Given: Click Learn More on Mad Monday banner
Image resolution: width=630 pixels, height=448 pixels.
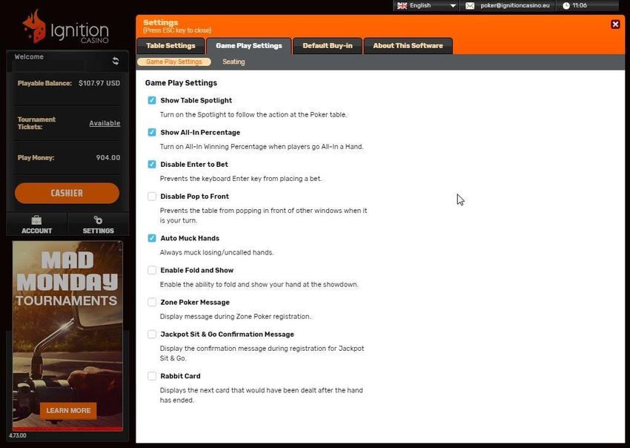Looking at the screenshot, I should 68,411.
